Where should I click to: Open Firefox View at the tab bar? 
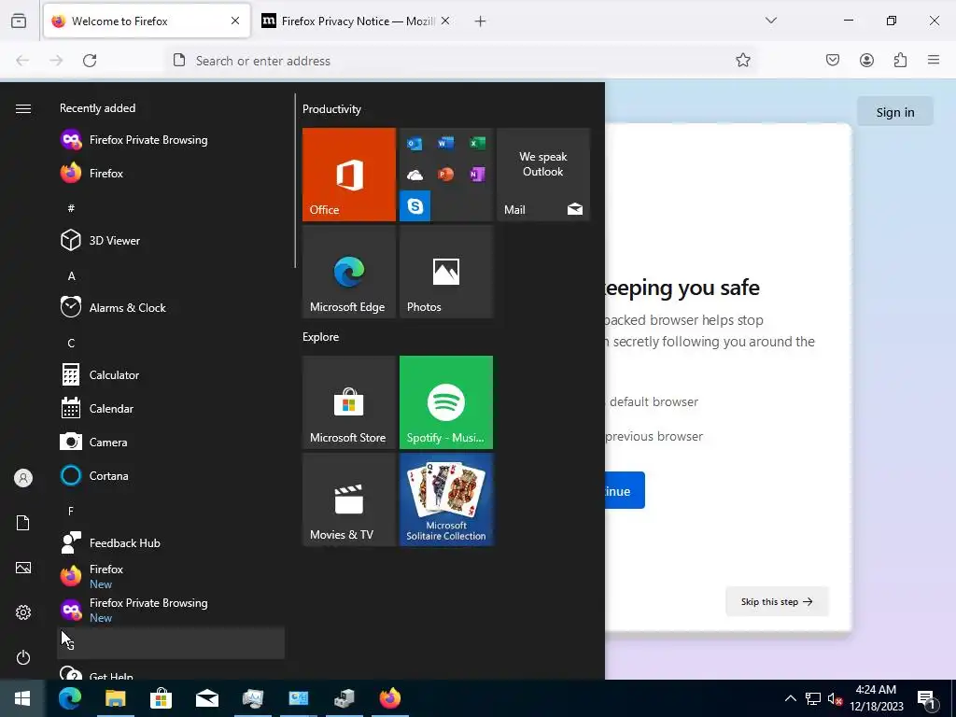pos(19,21)
